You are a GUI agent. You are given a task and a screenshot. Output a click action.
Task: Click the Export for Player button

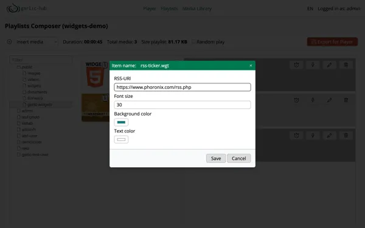(x=332, y=42)
